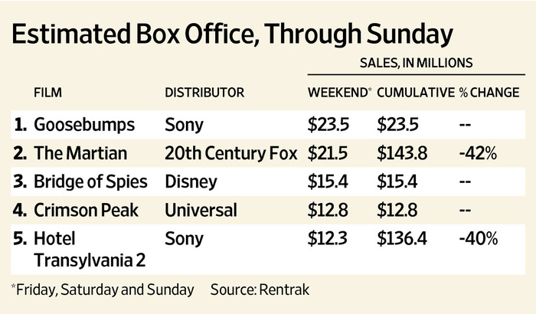Click the $136.4 cumulative value
The image size is (536, 314).
[x=402, y=238]
